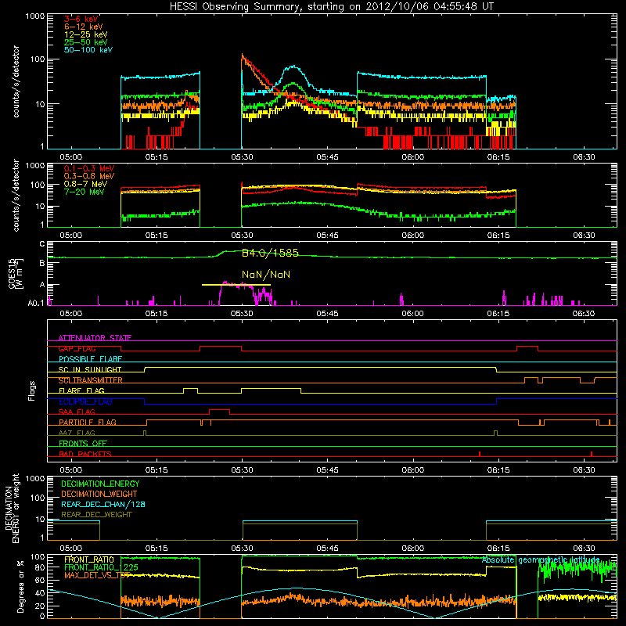Click the 50-100 keV cyan peak near 05:39

coord(294,67)
